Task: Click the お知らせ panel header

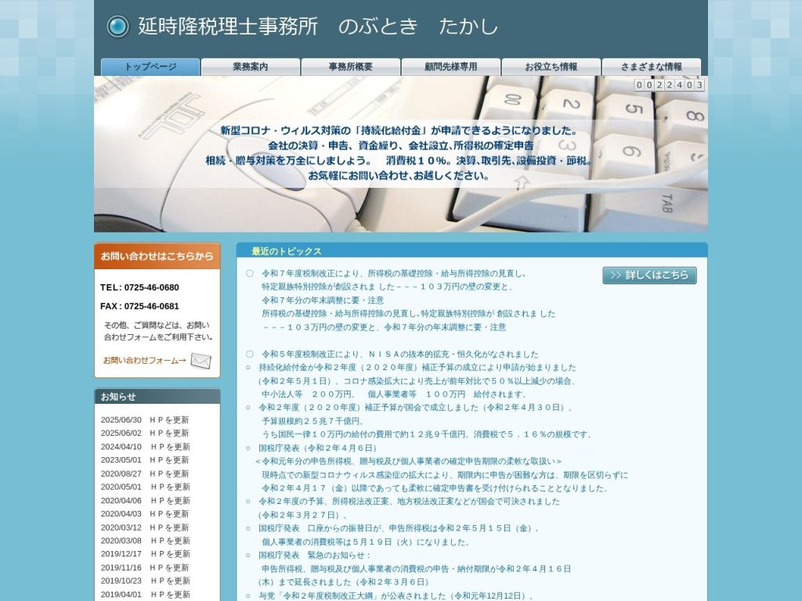Action: (157, 397)
